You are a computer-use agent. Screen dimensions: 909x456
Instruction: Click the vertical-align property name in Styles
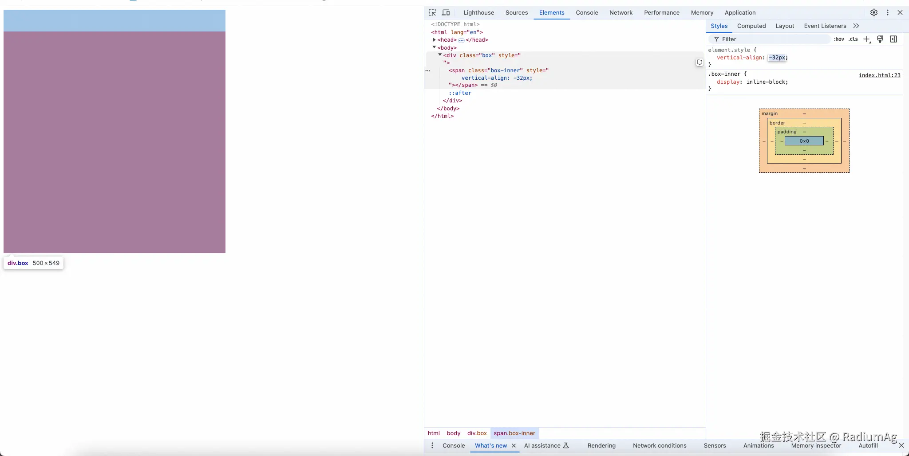[x=740, y=58]
